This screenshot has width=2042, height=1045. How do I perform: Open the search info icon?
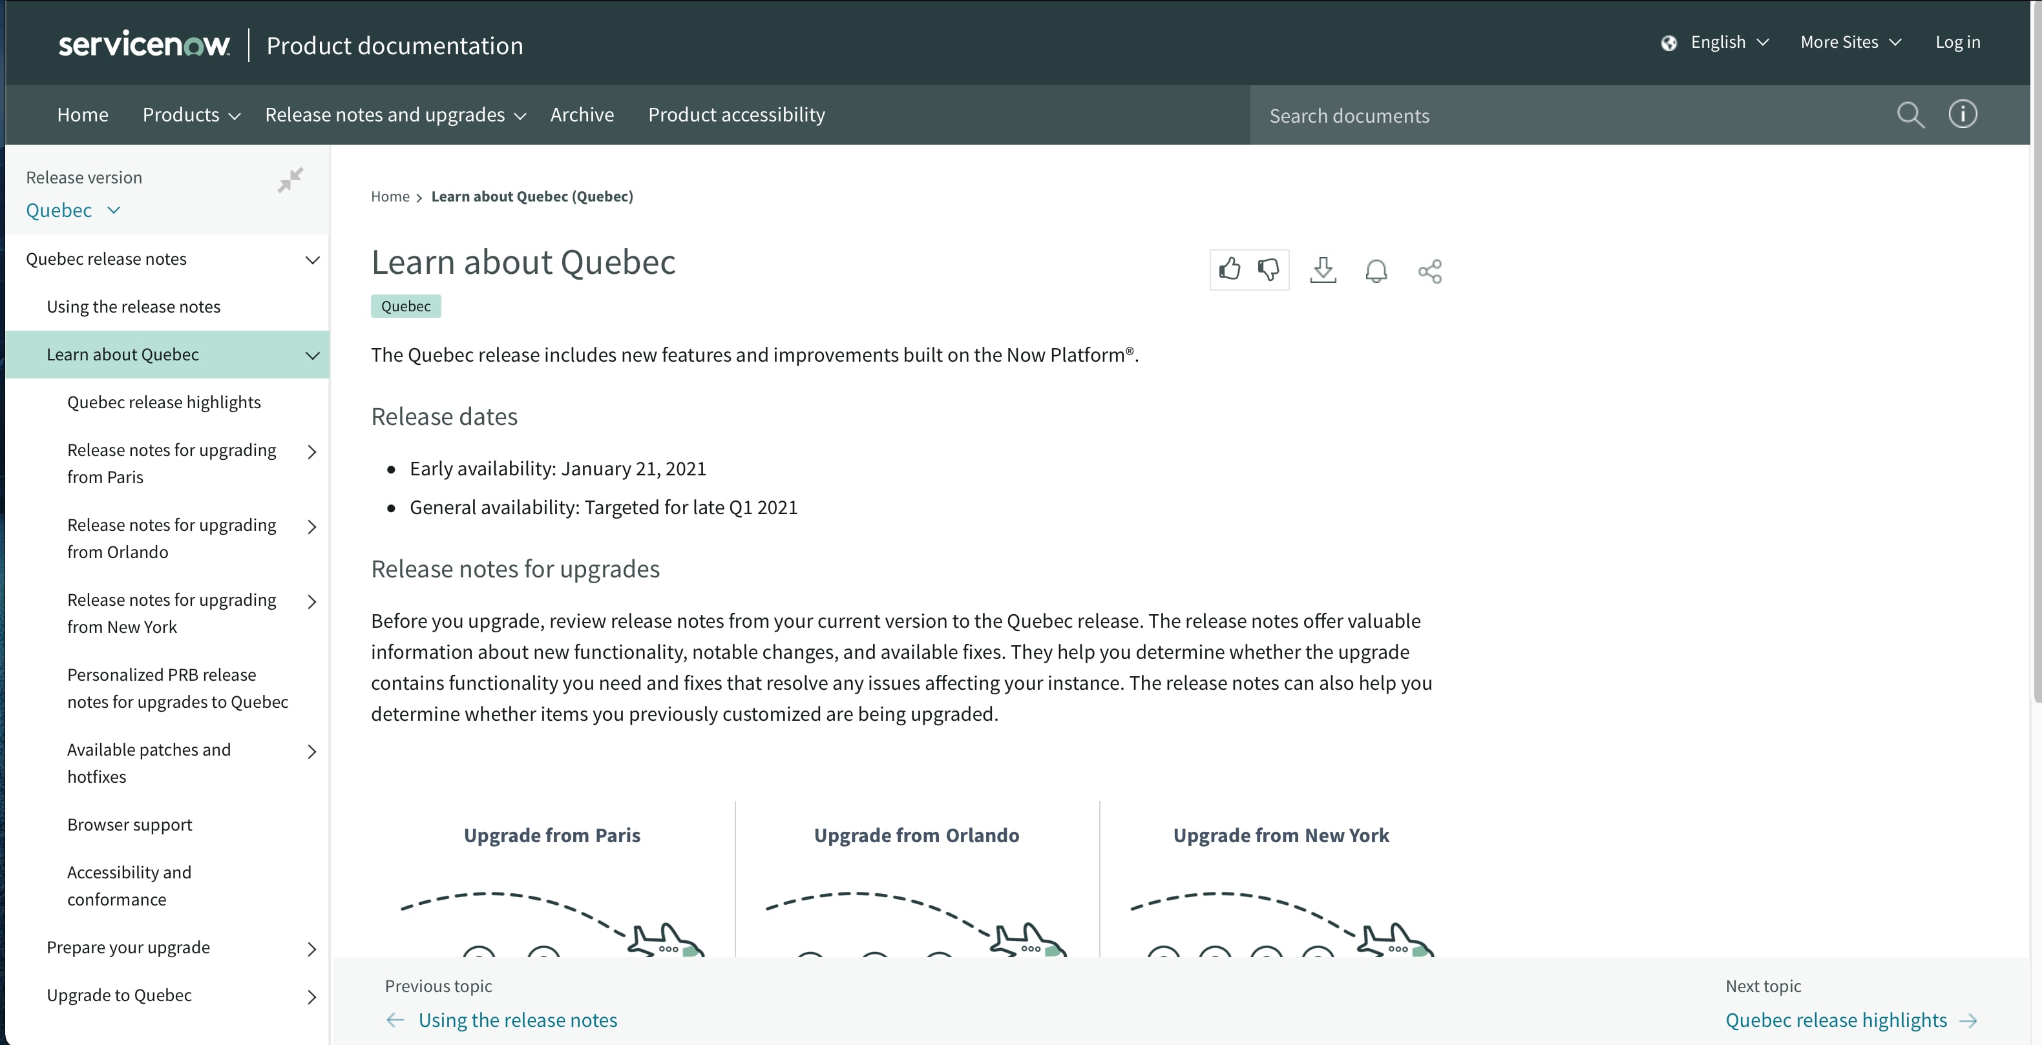[1963, 114]
